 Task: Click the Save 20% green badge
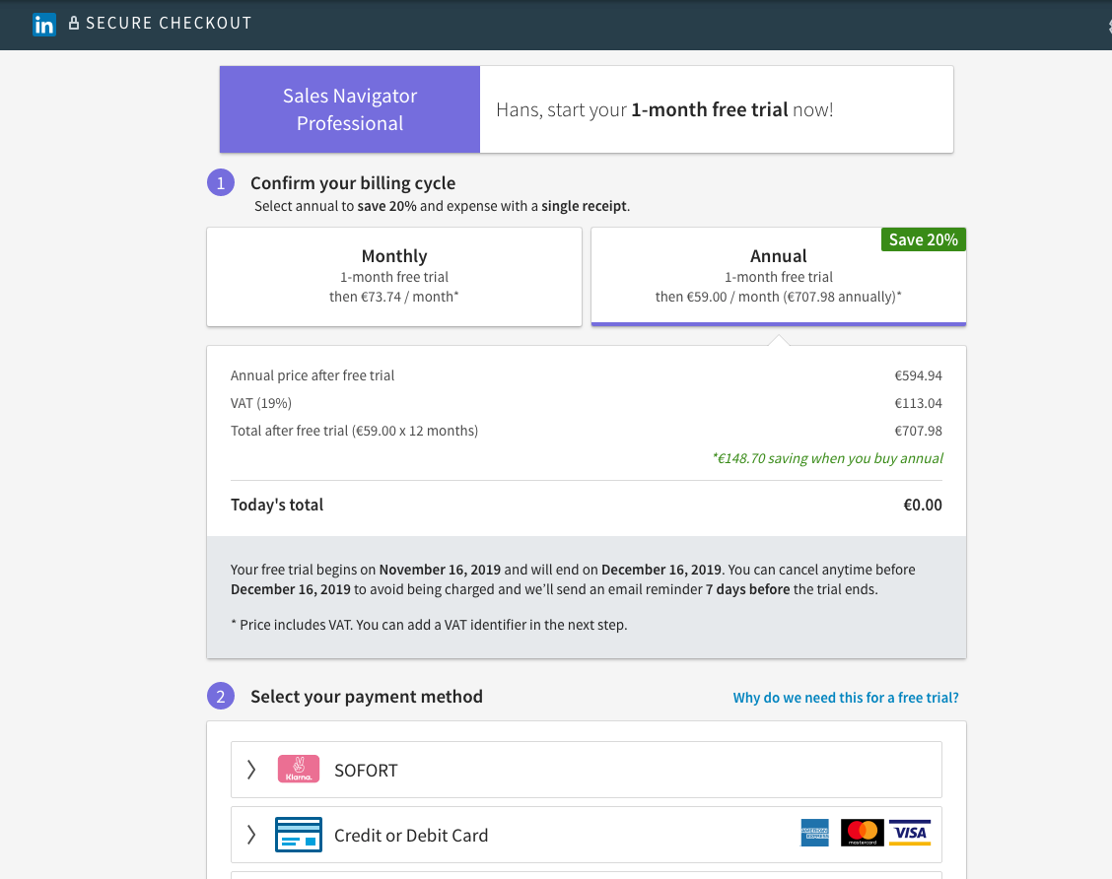[x=924, y=239]
